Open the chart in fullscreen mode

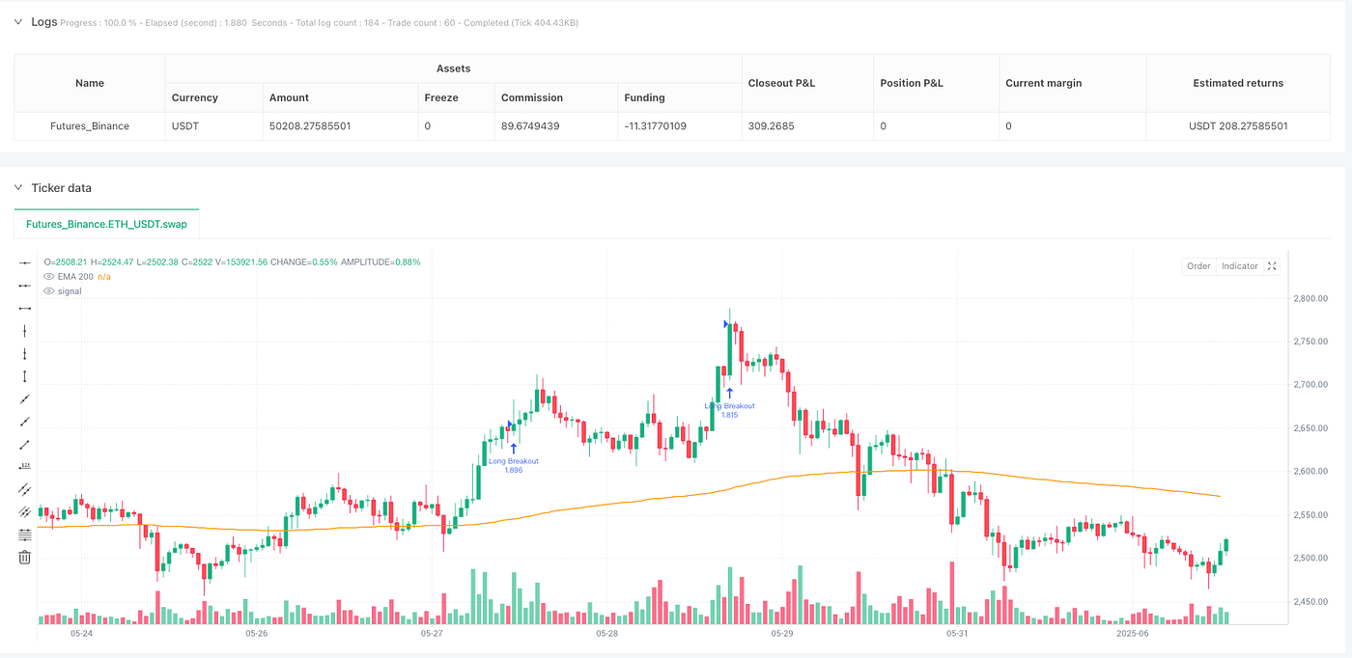1272,265
